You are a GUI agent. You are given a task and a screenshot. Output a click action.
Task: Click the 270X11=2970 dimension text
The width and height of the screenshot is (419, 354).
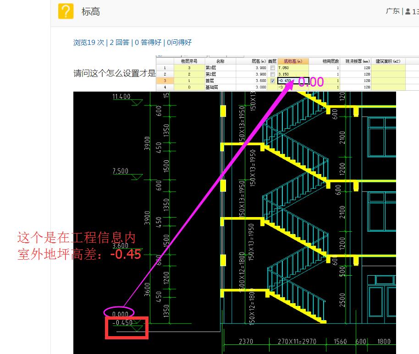point(297,342)
